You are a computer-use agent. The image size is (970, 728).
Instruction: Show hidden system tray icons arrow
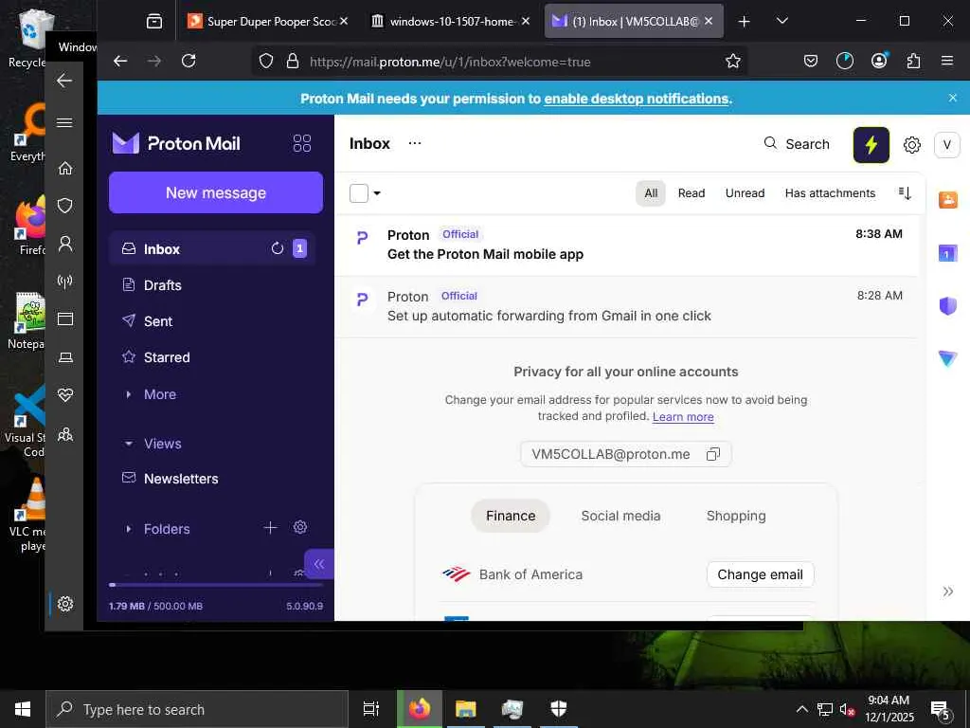(801, 709)
